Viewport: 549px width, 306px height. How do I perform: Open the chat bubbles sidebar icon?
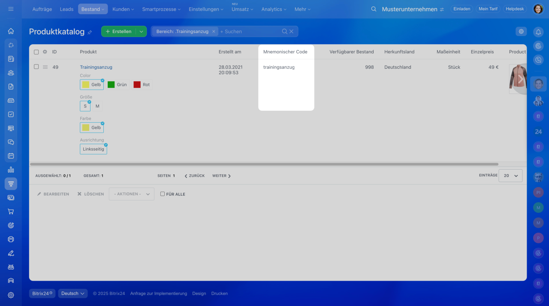tap(11, 142)
